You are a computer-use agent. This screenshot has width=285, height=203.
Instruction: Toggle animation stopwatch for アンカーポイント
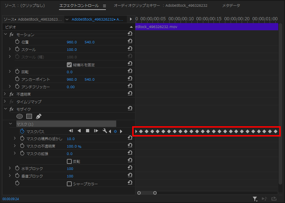click(17, 79)
